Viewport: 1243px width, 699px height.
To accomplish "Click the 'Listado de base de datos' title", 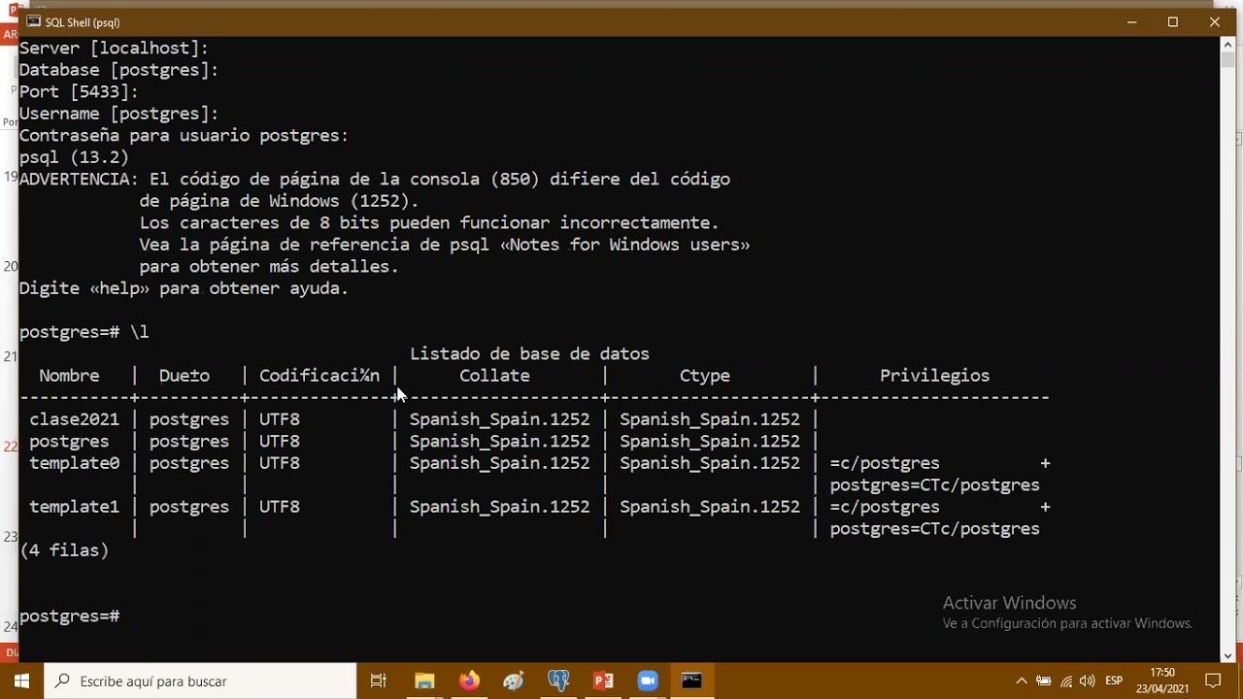I will coord(529,353).
